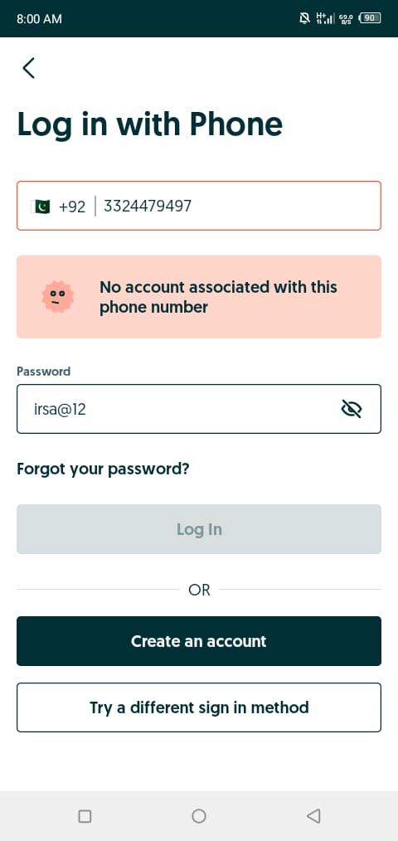
Task: Change the +92 country code
Action: 72,207
